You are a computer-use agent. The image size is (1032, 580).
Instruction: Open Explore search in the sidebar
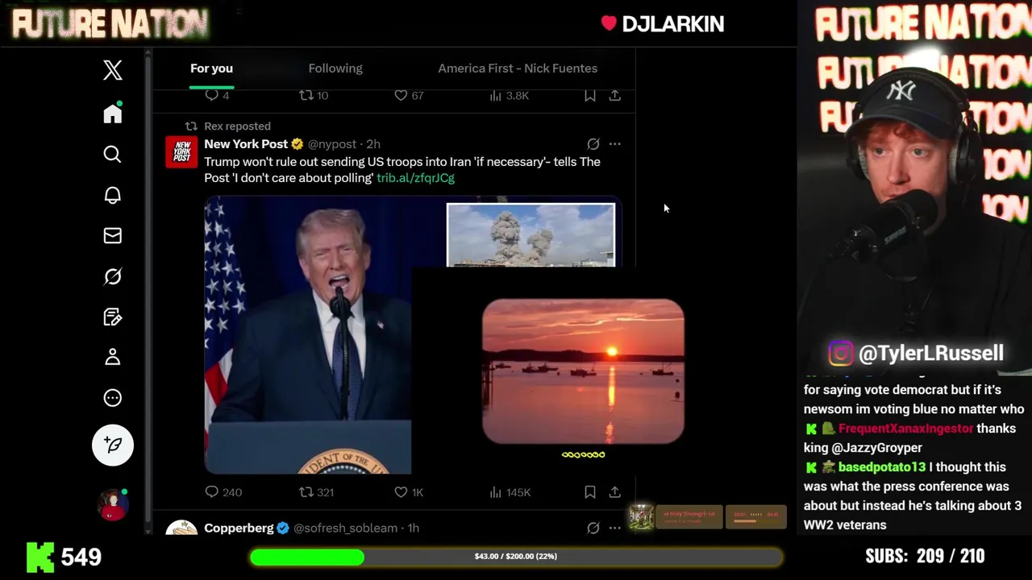pos(112,154)
